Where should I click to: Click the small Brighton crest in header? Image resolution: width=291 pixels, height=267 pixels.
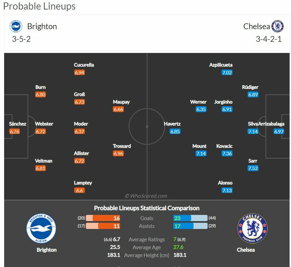16,26
